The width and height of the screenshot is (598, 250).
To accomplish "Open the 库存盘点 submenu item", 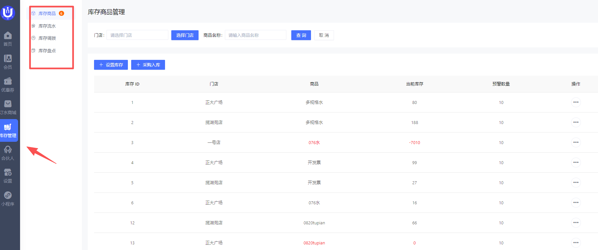I will coord(47,51).
